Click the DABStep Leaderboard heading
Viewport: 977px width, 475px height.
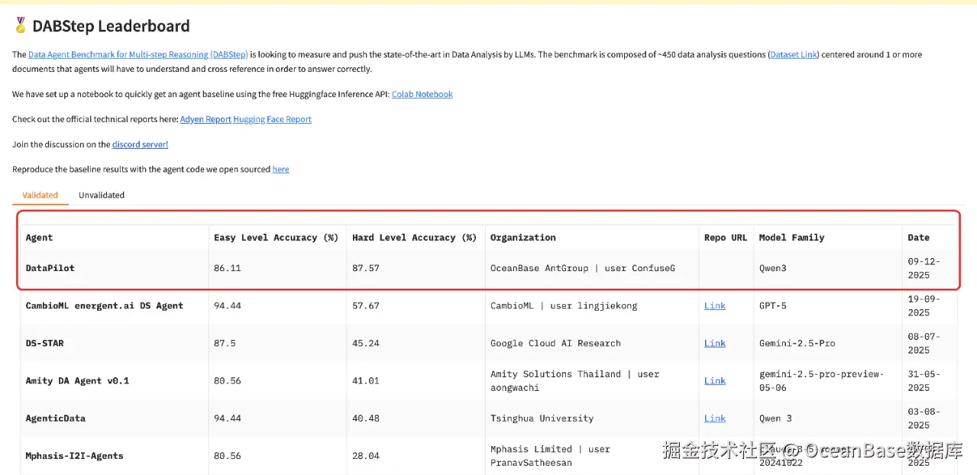[111, 26]
